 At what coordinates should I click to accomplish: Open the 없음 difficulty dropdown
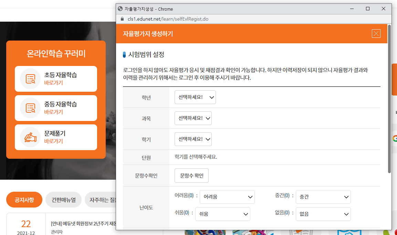[x=323, y=214]
